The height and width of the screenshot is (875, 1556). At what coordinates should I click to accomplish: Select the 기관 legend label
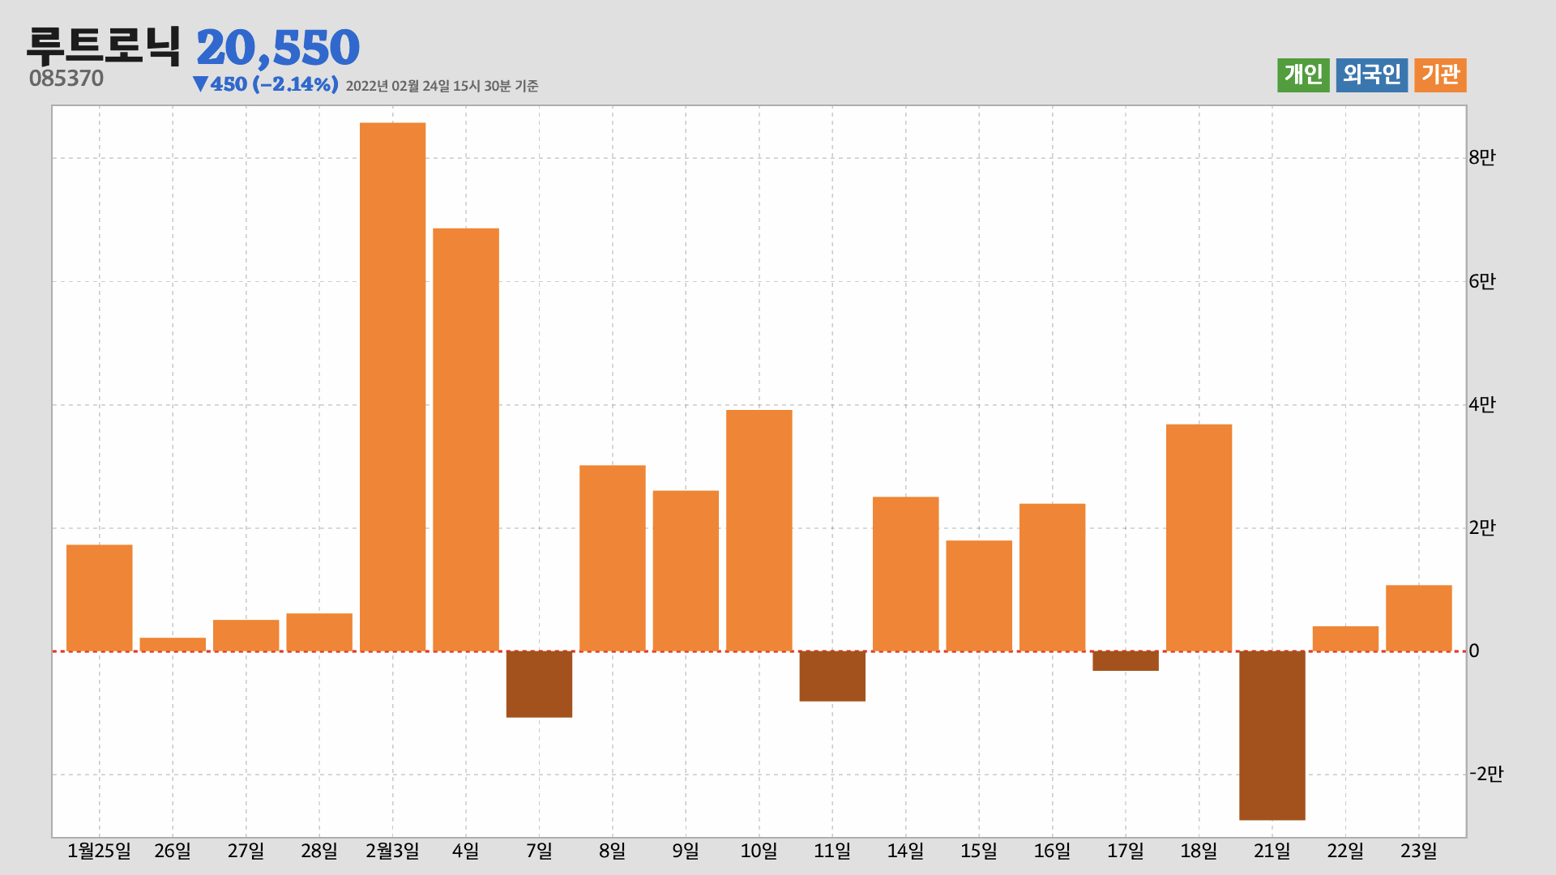tap(1440, 75)
